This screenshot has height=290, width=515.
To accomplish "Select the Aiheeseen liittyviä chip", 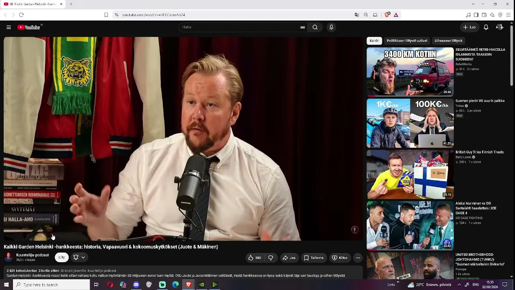I will coord(448,41).
